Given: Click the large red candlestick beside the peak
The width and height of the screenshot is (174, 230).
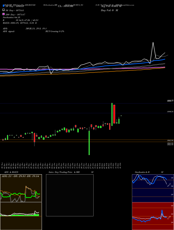Looking at the screenshot, I should click(114, 114).
